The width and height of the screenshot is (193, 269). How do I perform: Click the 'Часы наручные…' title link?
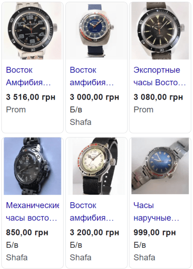156,212
